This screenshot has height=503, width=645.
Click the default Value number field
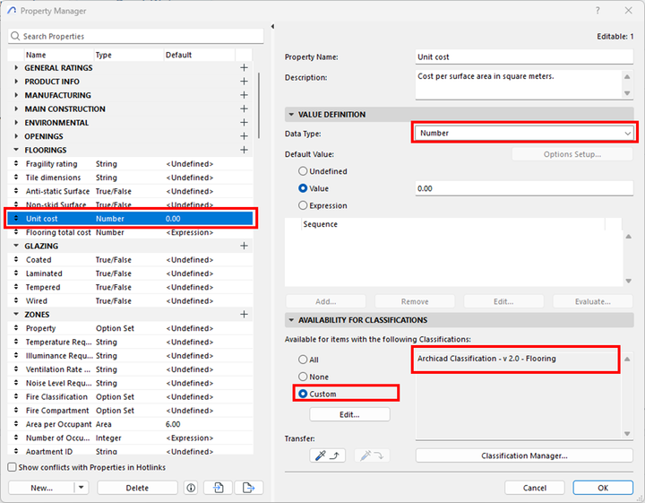[x=524, y=188]
